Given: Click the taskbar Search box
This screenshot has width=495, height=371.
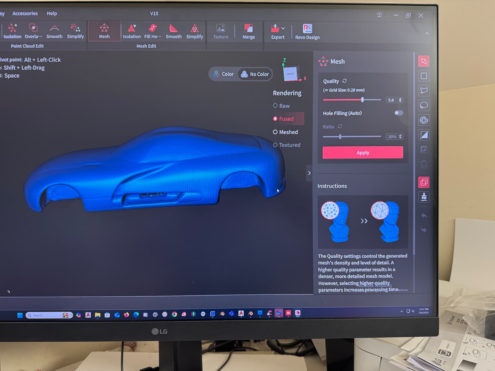Looking at the screenshot, I should click(49, 315).
